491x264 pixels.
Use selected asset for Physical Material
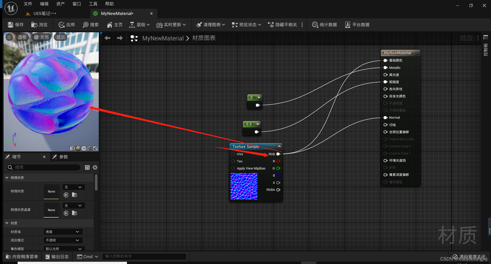click(66, 195)
